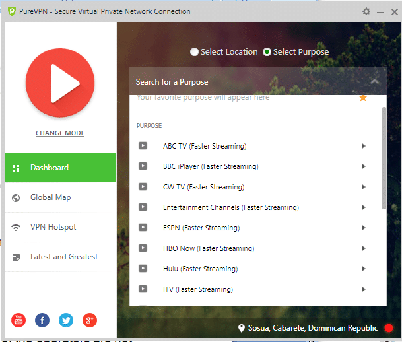Viewport: 402px width, 342px height.
Task: Click the orange favorite star icon
Action: pyautogui.click(x=363, y=98)
